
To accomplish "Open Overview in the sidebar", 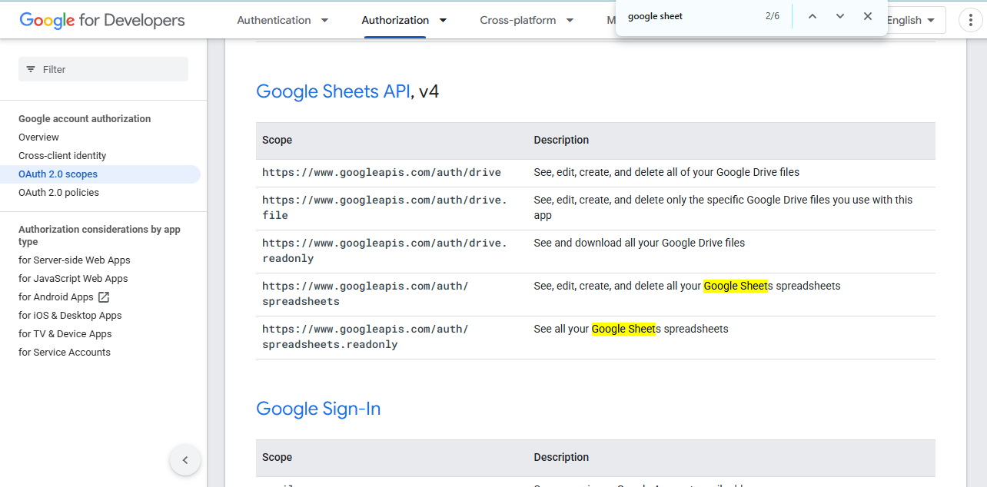I will 38,137.
